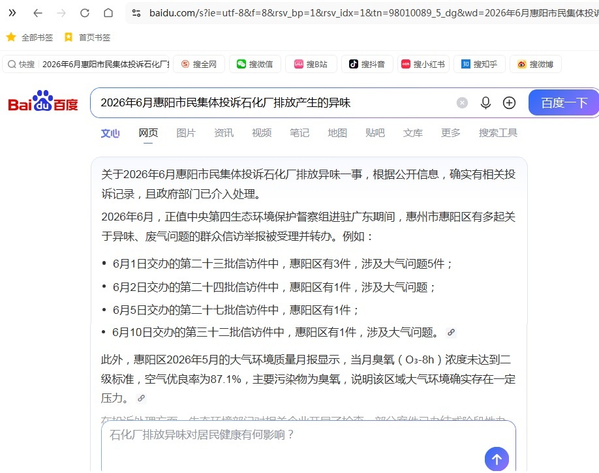This screenshot has width=599, height=473.
Task: Switch to 文心 AI tab
Action: click(x=110, y=133)
